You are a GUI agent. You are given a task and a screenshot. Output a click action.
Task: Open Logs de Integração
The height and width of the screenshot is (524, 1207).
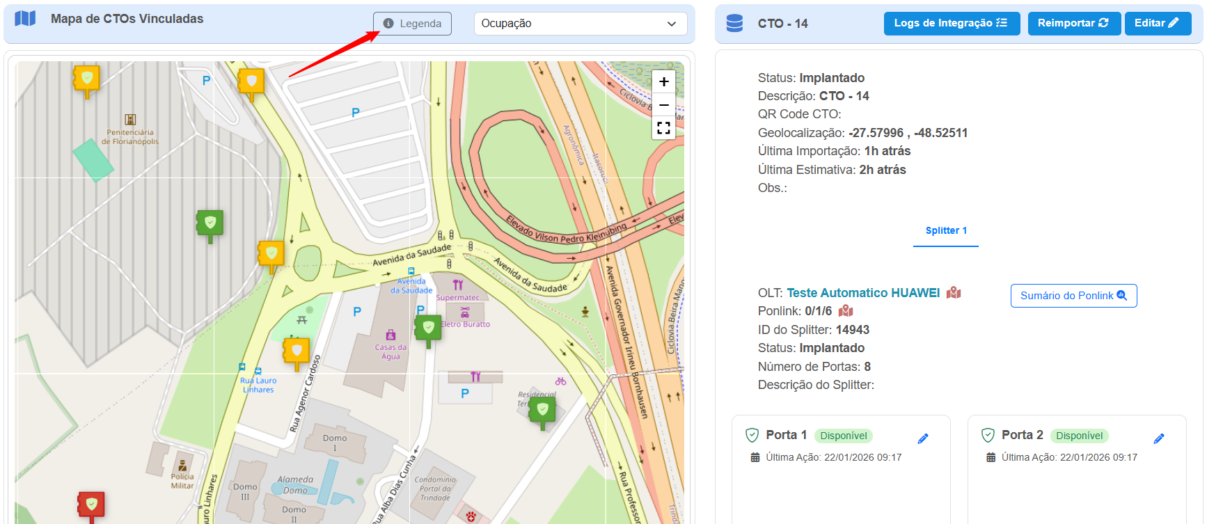[951, 24]
